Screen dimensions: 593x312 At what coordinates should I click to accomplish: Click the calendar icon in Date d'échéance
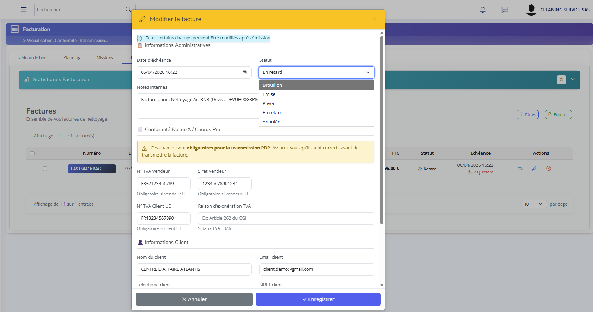(x=245, y=72)
